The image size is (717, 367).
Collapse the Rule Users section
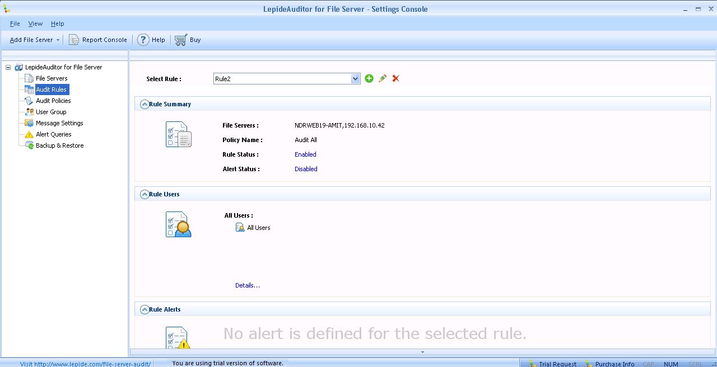pos(145,194)
